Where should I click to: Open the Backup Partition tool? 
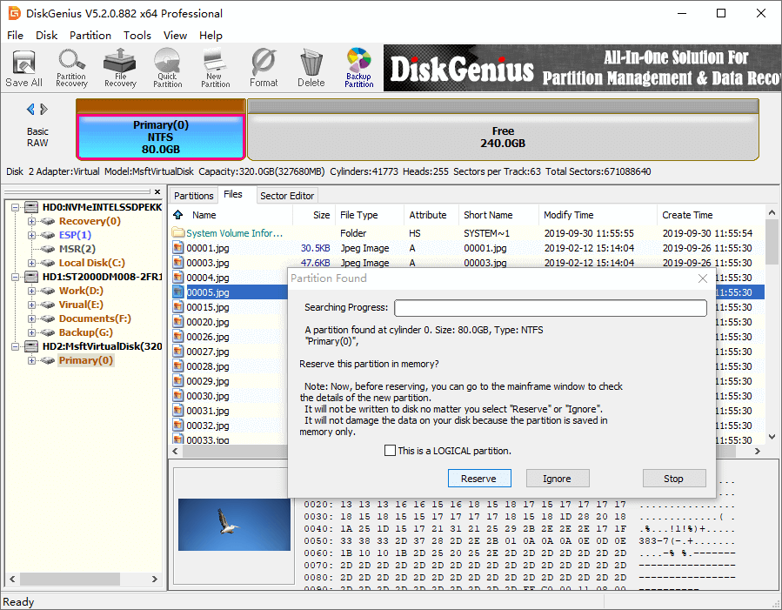[358, 68]
